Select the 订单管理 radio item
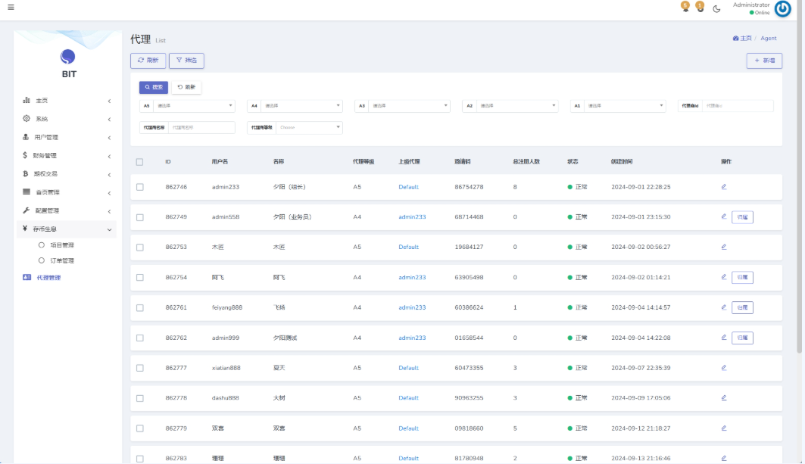 (x=42, y=261)
